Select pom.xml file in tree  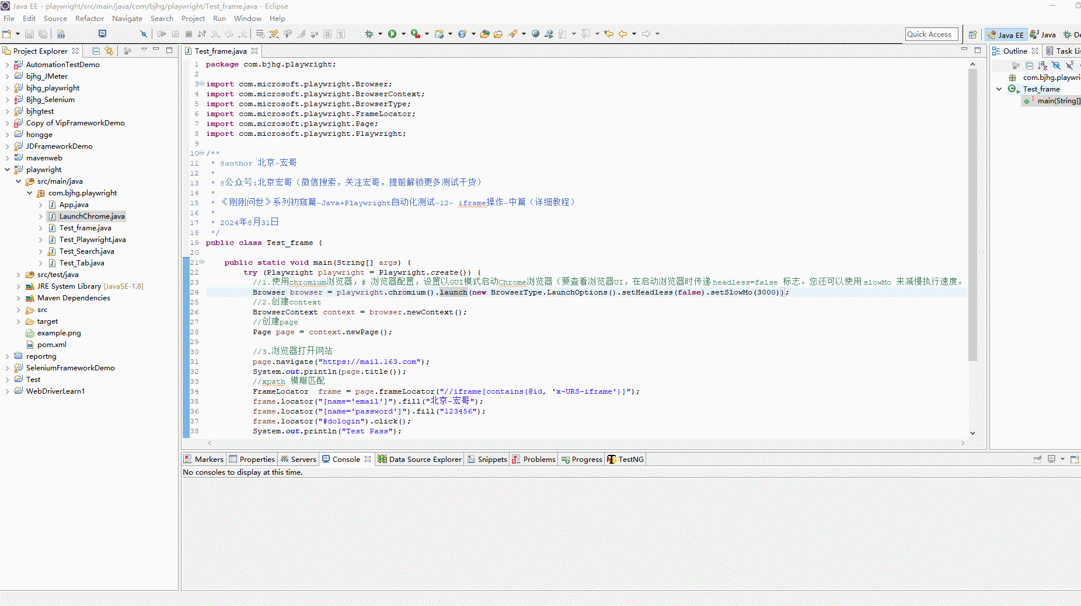(51, 345)
